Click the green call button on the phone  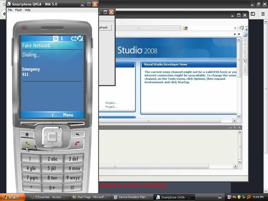pyautogui.click(x=27, y=144)
